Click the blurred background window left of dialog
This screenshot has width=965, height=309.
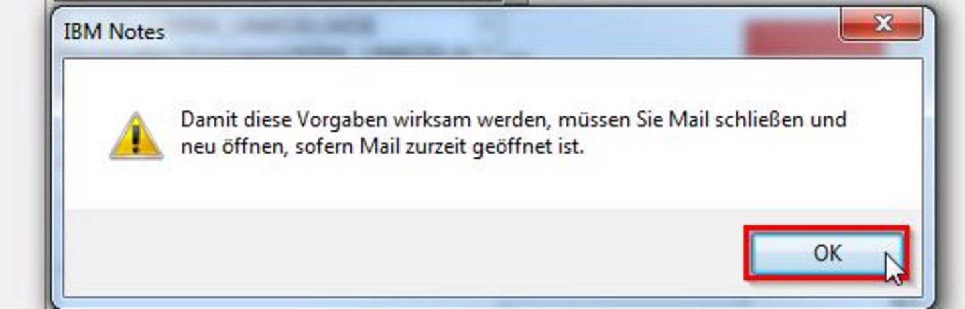[23, 154]
